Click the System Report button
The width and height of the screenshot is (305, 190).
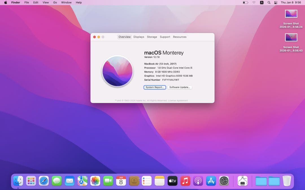(154, 87)
